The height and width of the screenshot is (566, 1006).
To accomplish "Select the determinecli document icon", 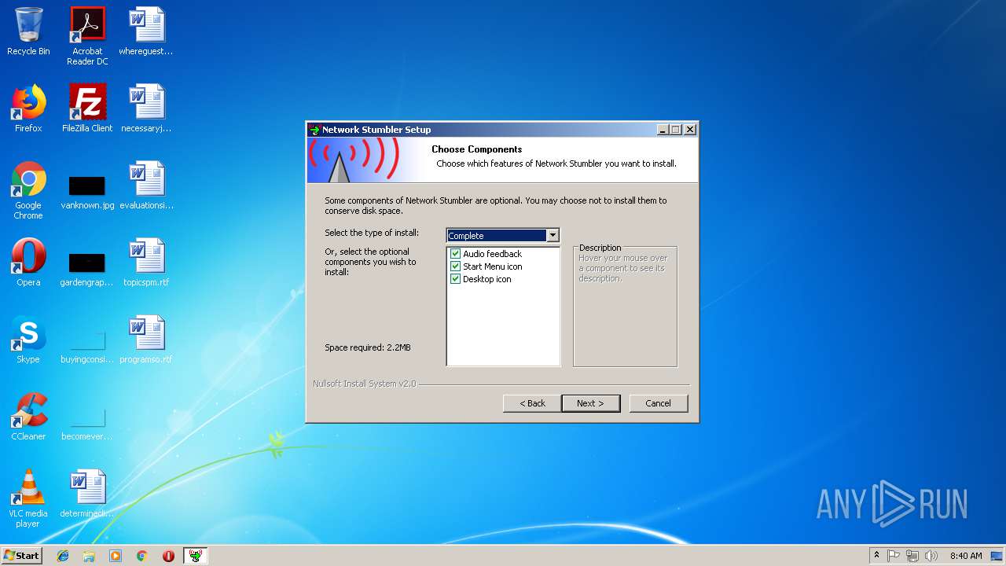I will point(87,494).
